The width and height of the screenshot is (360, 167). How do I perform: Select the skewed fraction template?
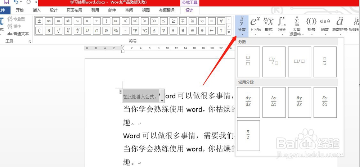pyautogui.click(x=274, y=62)
